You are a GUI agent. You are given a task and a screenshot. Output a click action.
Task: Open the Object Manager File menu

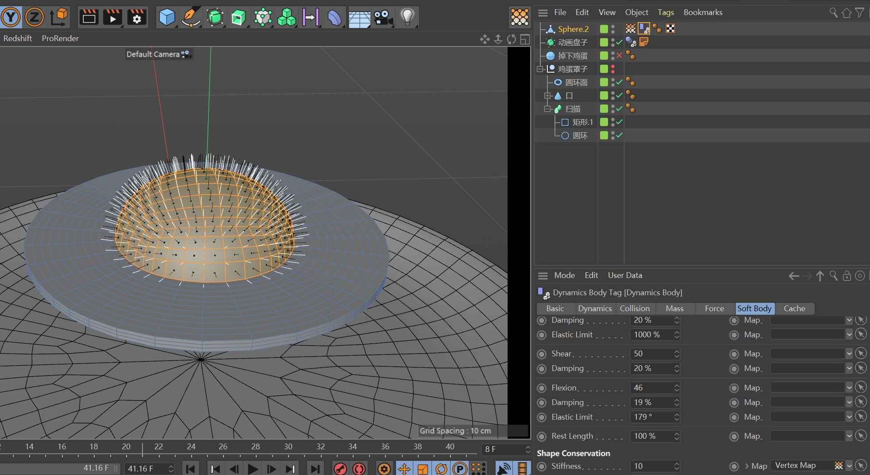point(560,12)
